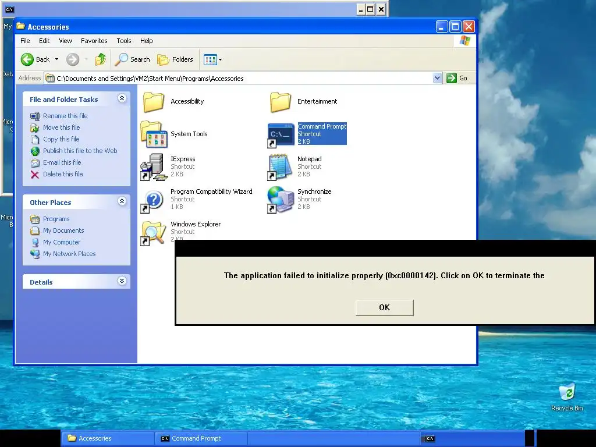Select the Notepad shortcut icon
596x447 pixels.
pos(281,167)
